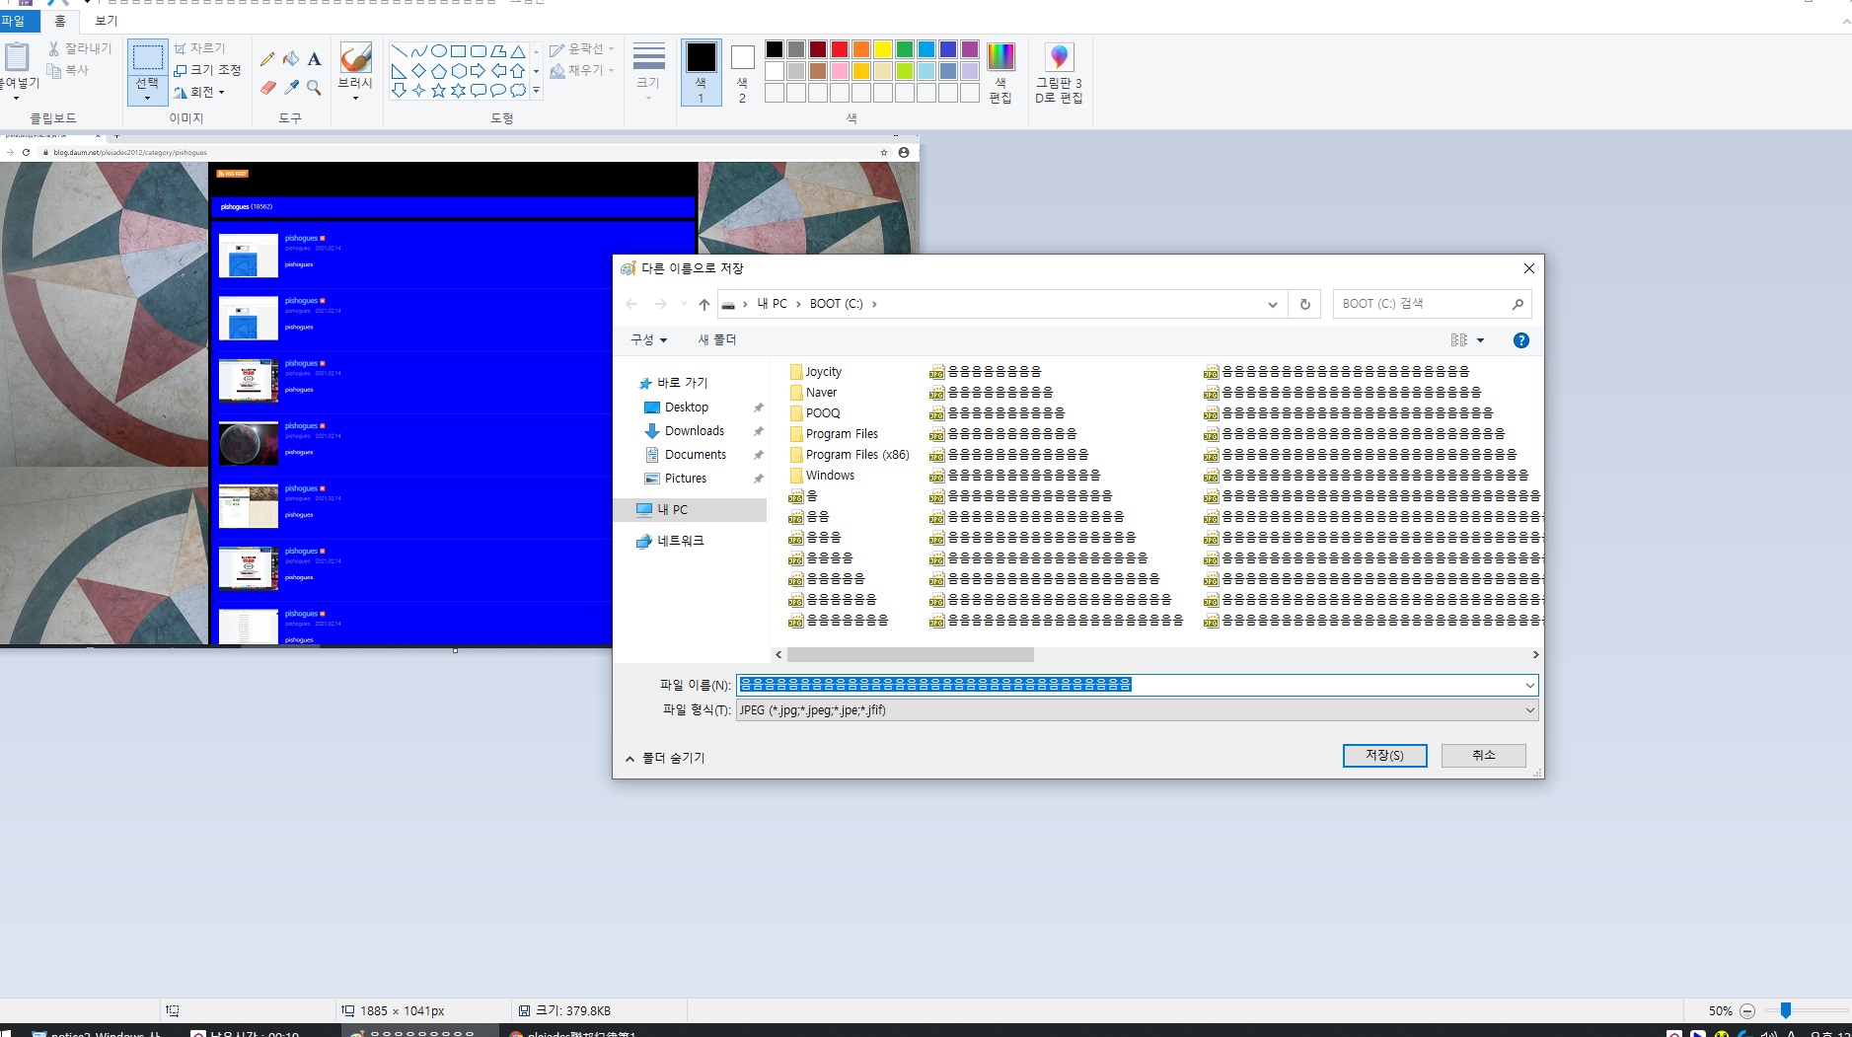This screenshot has width=1852, height=1037.
Task: Click the Cut scissors icon
Action: click(54, 48)
